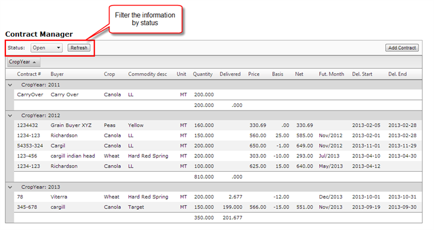Click the May/2013 futures month cell
The height and width of the screenshot is (230, 434).
coord(331,166)
